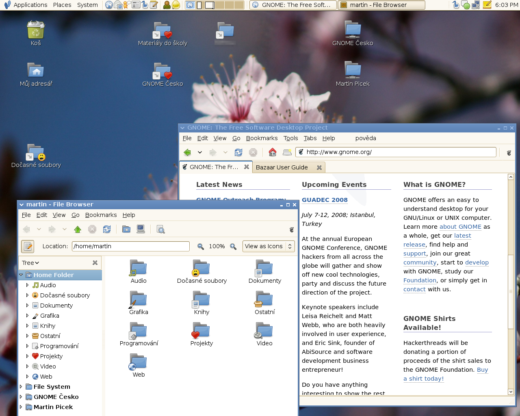Expand the GNOME Česko tree node
The width and height of the screenshot is (520, 416).
click(x=21, y=397)
